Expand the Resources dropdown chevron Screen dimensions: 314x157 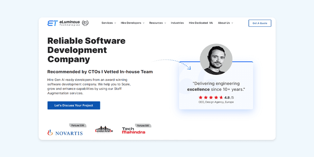(165, 23)
